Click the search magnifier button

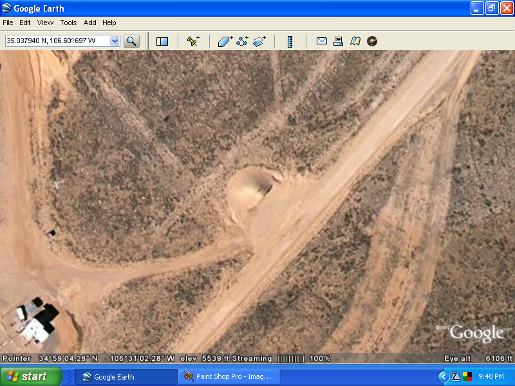131,41
